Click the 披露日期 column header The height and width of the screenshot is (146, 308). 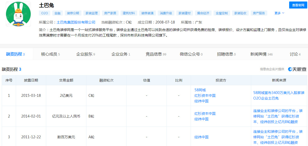(31, 80)
